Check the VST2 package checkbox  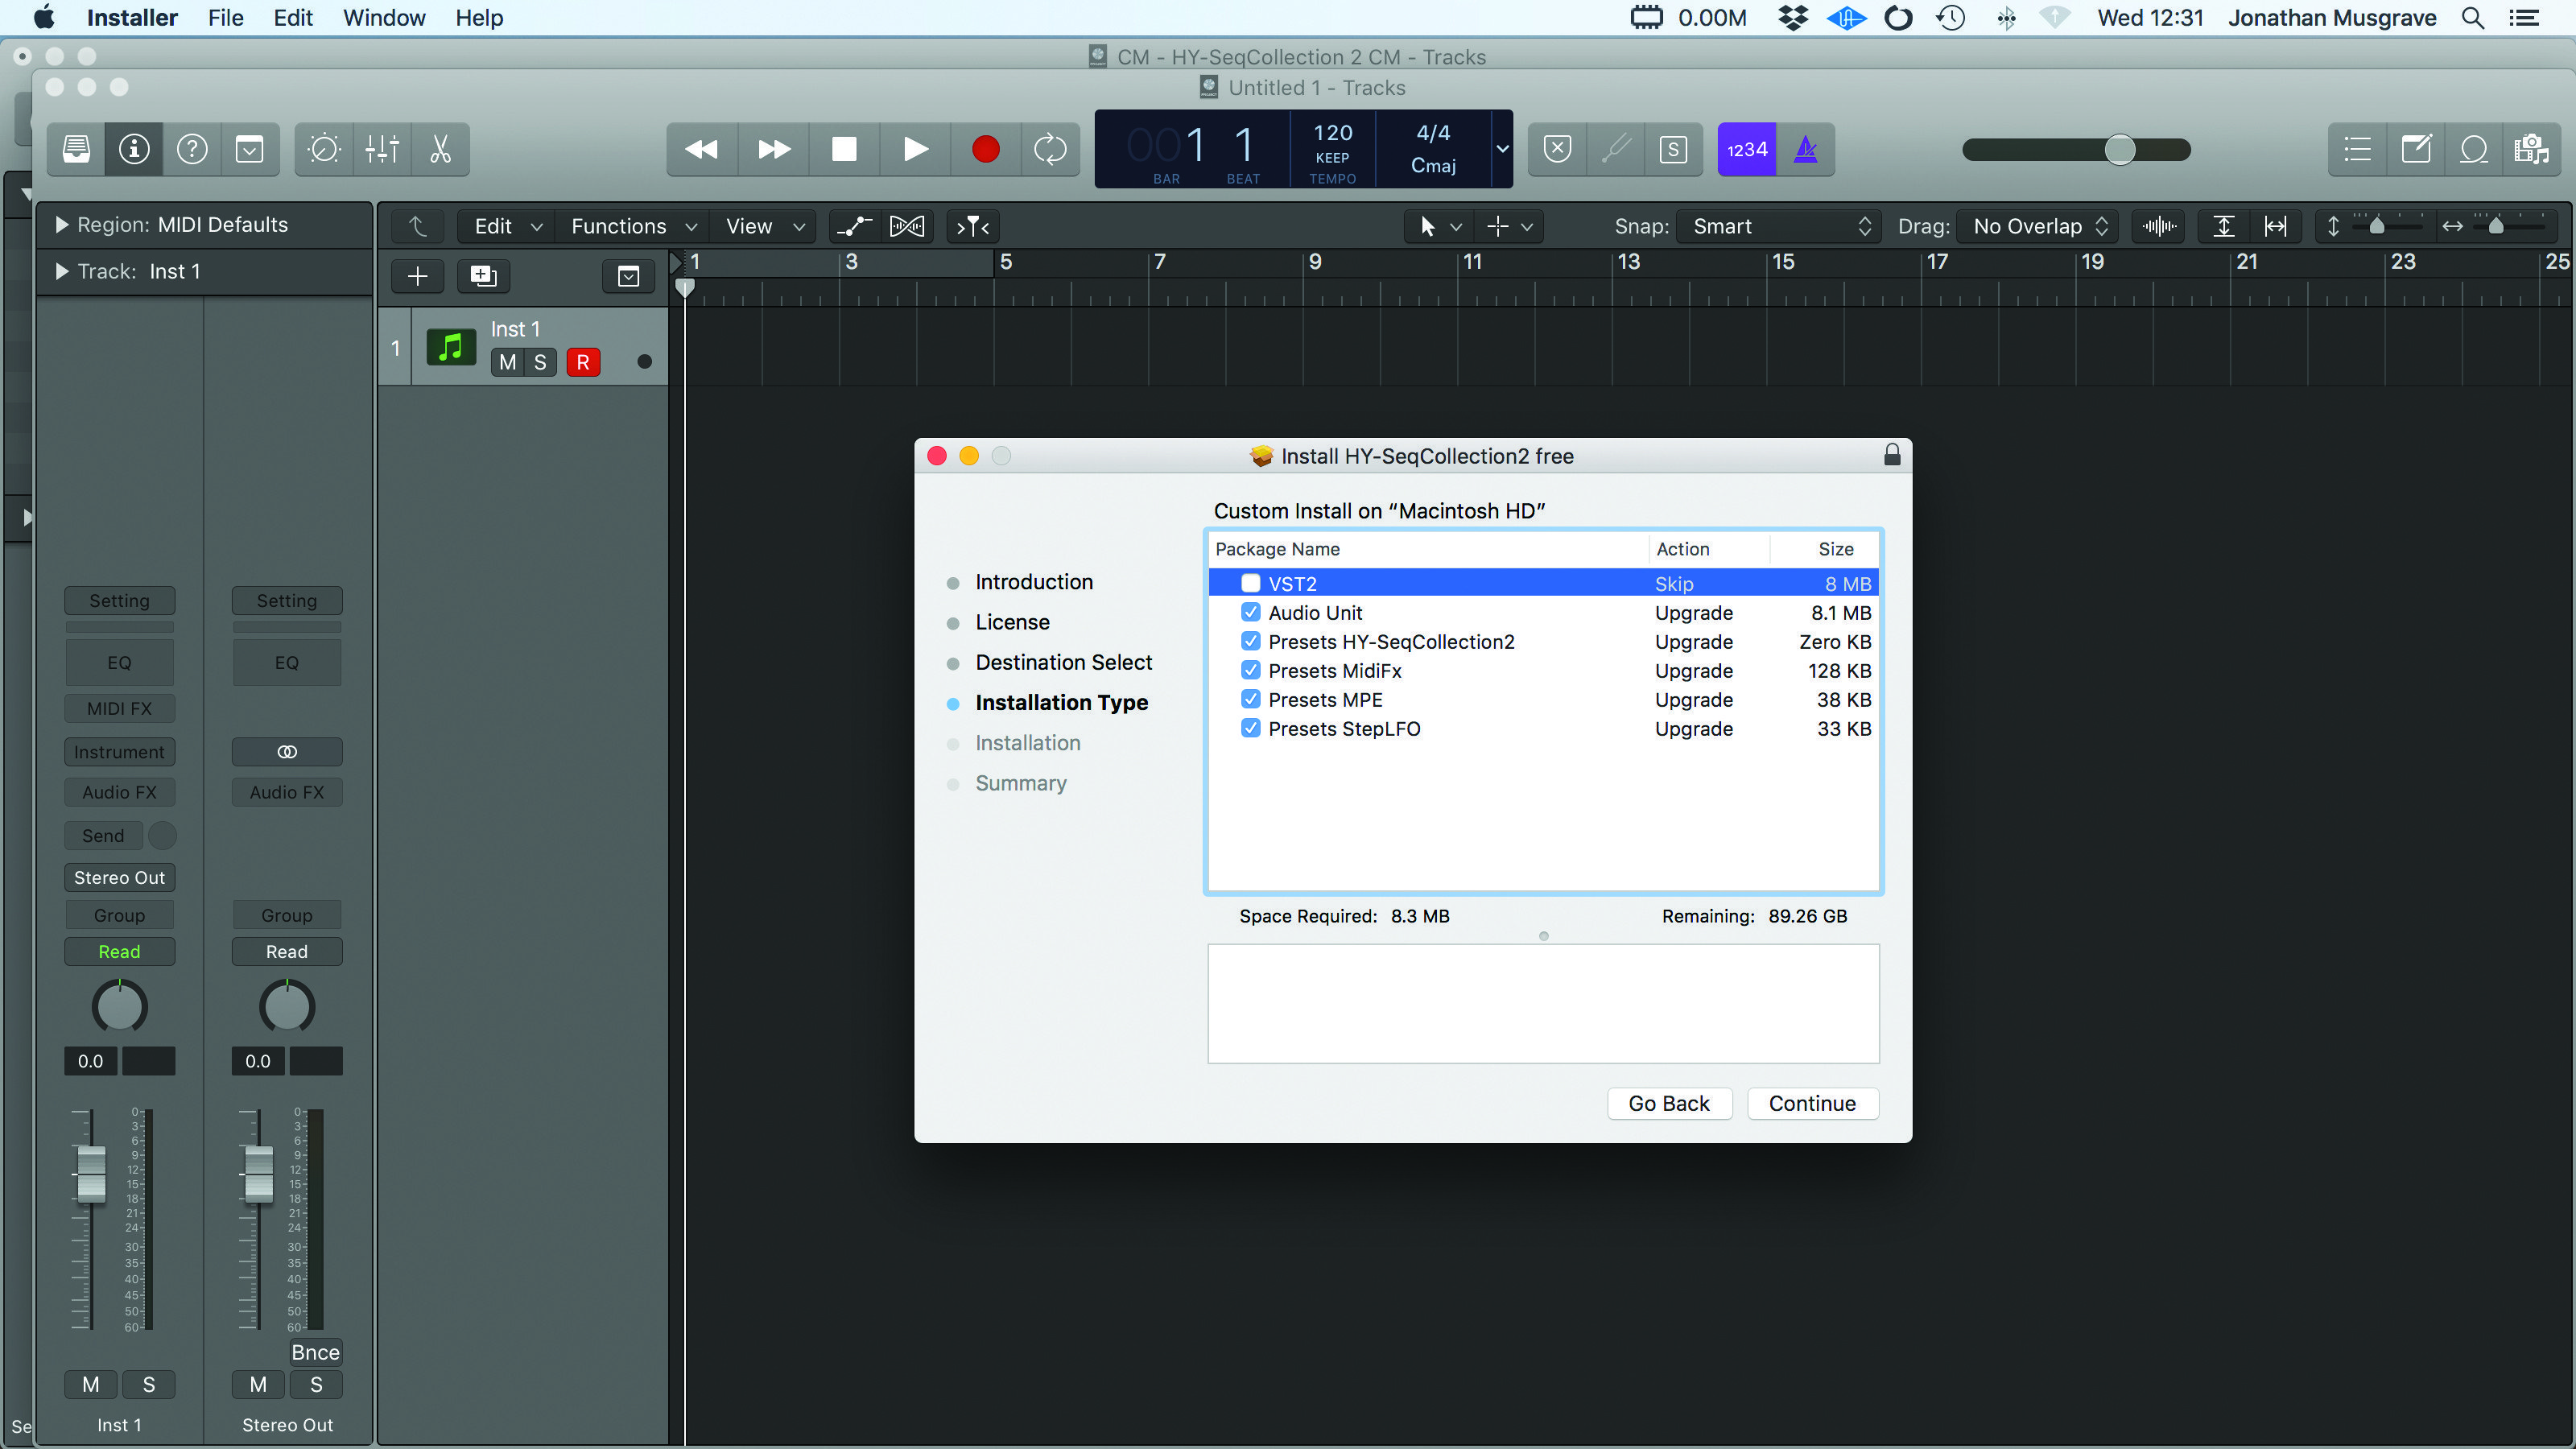click(x=1250, y=583)
